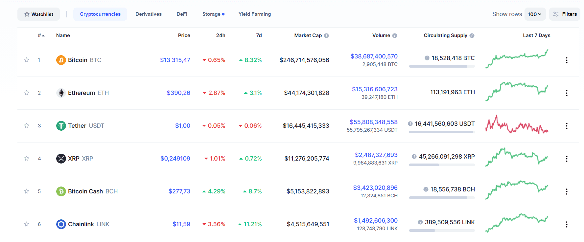Click info icon beside XRP supply
The width and height of the screenshot is (584, 242).
pyautogui.click(x=414, y=157)
